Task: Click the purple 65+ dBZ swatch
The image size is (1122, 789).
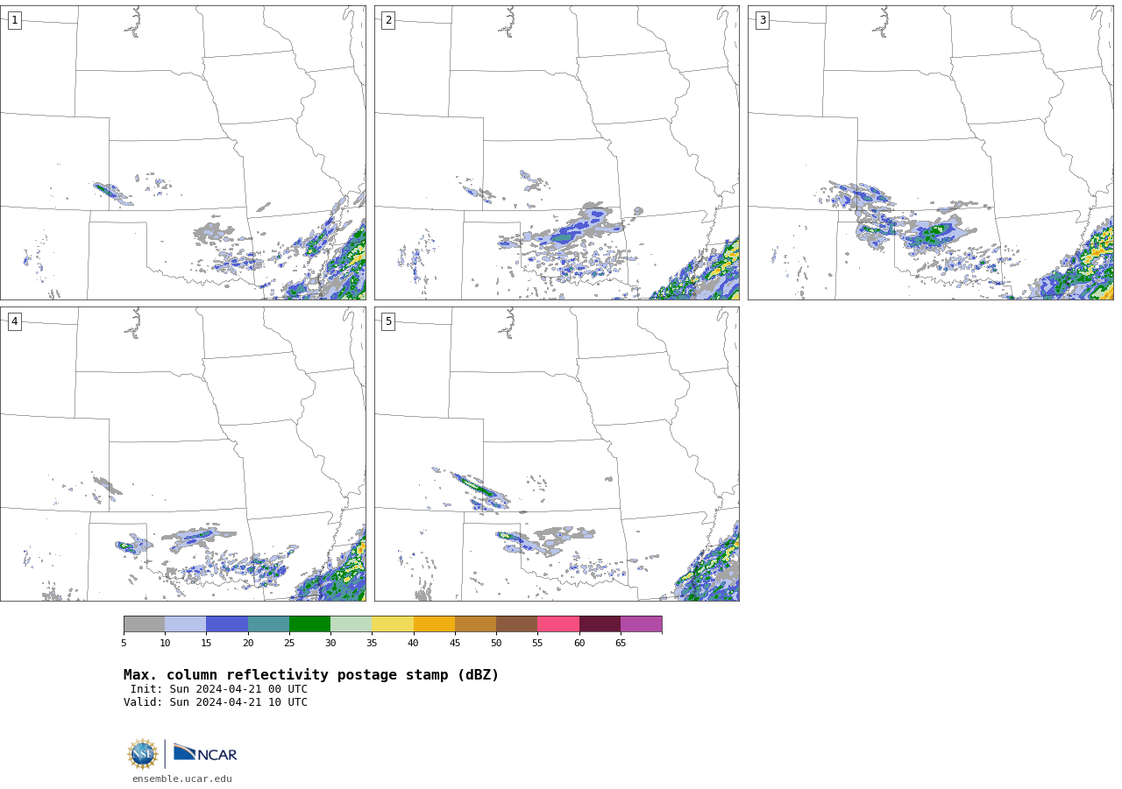Action: 641,623
